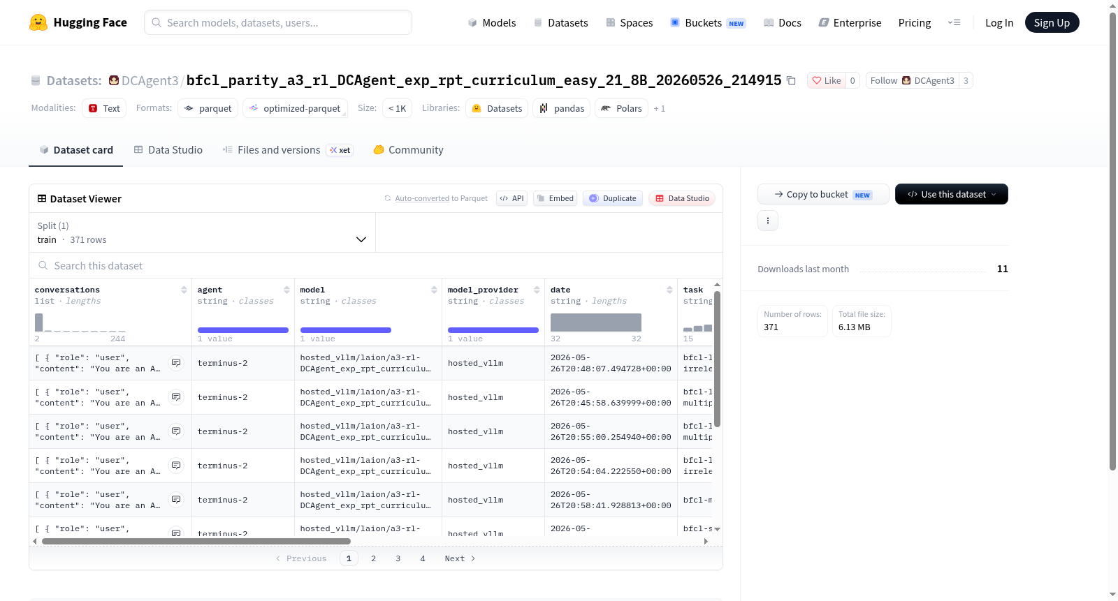Click the table horizontal scrollbar
The height and width of the screenshot is (601, 1118).
(196, 541)
